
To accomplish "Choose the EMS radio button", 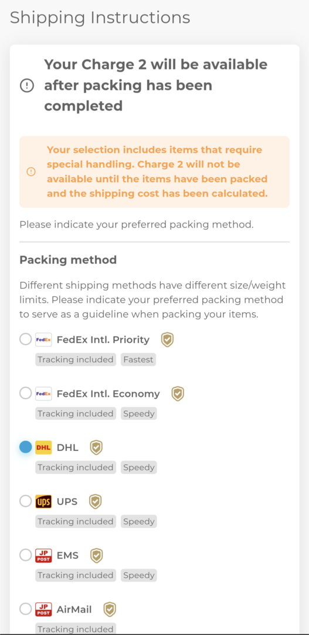I will pos(25,555).
